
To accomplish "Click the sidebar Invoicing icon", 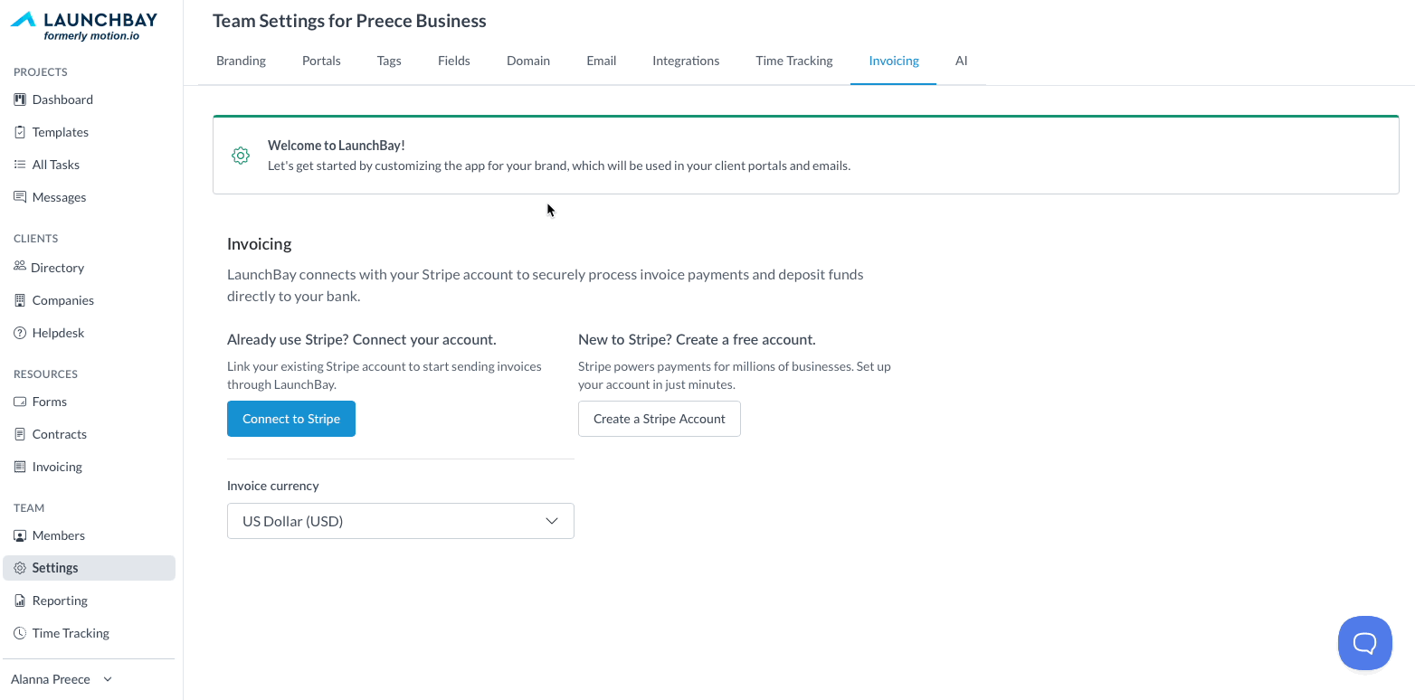I will [20, 467].
